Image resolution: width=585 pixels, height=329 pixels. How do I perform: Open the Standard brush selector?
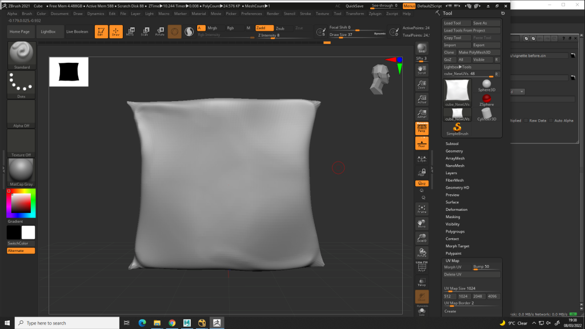point(21,55)
